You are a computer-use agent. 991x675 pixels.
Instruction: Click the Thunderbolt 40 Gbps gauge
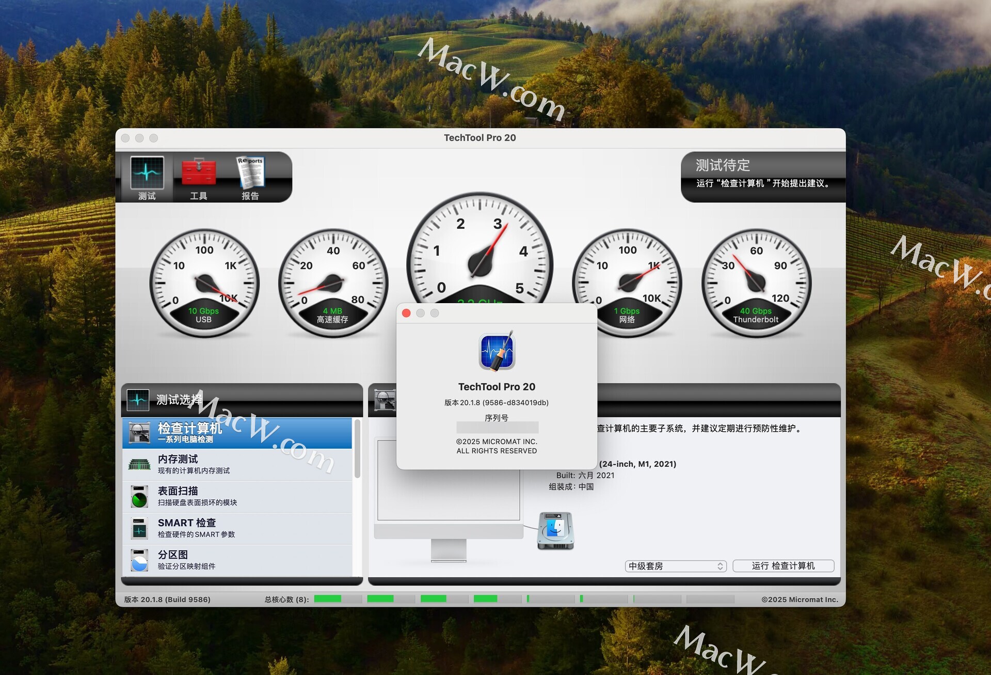pos(756,283)
